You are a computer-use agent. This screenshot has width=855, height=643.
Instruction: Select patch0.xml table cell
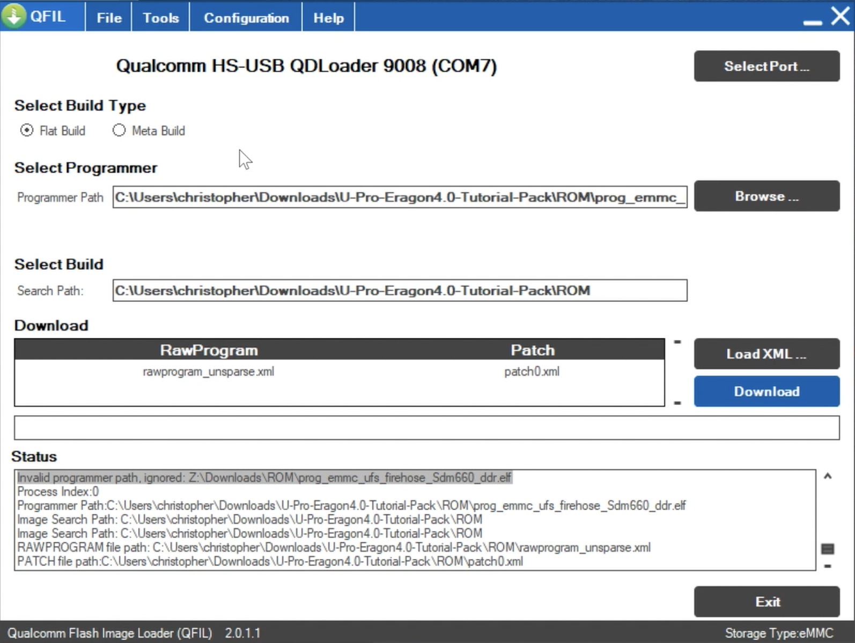tap(532, 371)
